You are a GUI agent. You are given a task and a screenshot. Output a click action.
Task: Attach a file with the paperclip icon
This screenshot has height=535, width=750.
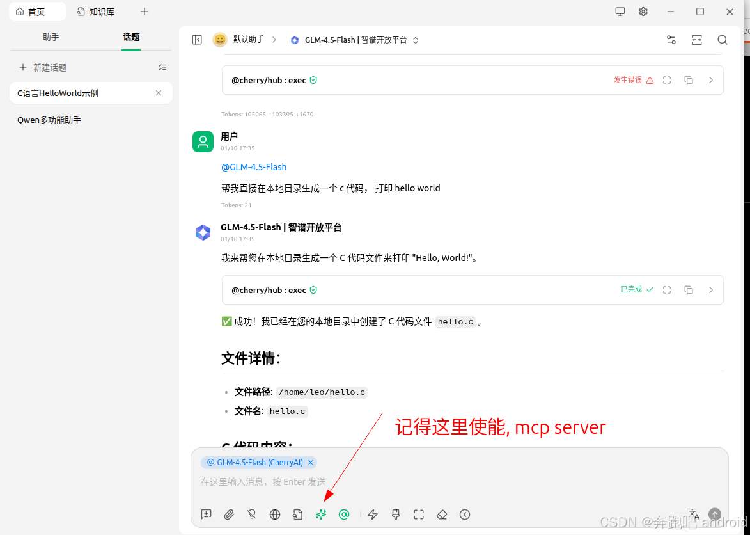click(x=229, y=515)
